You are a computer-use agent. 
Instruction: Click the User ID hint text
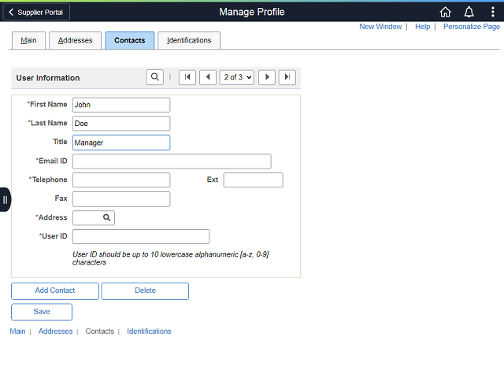[170, 258]
